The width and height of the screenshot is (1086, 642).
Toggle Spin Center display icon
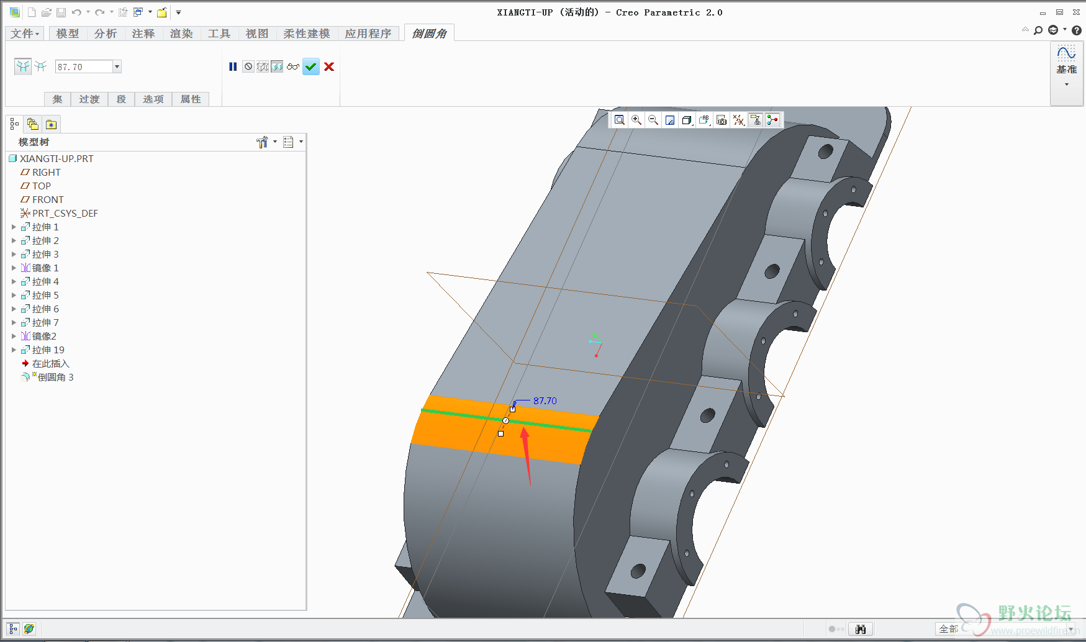pyautogui.click(x=772, y=120)
